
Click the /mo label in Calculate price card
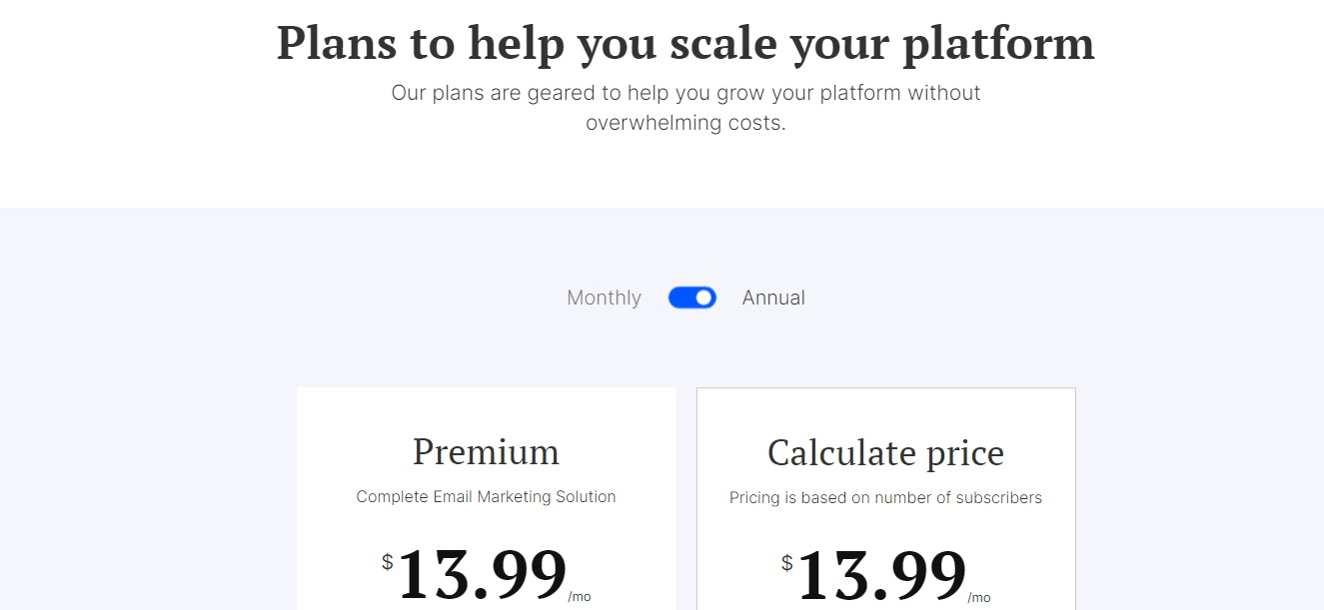(979, 597)
